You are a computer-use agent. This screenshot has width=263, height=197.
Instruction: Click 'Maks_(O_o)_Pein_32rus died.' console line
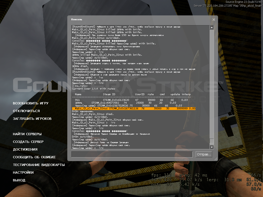pos(93,114)
